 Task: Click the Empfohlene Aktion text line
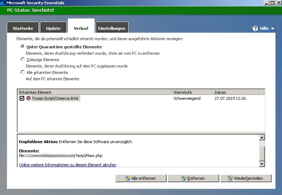(76, 142)
